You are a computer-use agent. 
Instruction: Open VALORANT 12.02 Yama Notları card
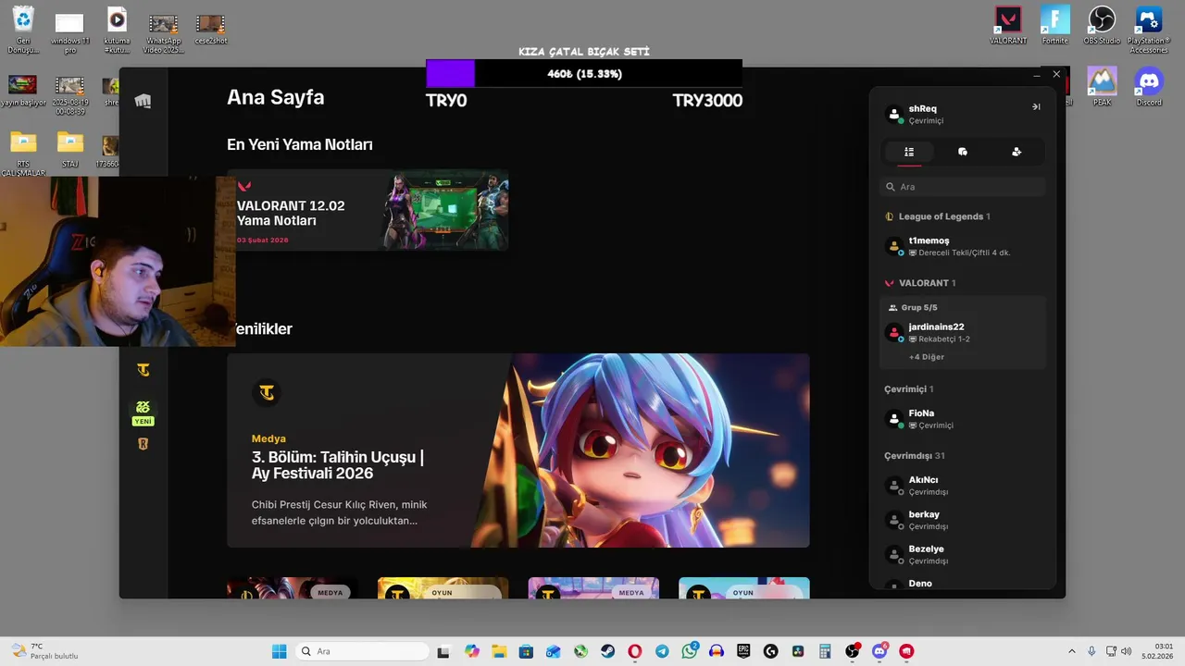click(368, 210)
